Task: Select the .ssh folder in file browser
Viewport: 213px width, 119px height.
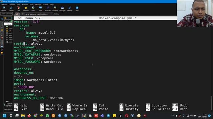Action: point(9,31)
